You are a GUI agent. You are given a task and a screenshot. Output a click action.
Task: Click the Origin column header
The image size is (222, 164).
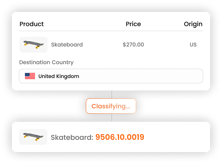coord(193,24)
